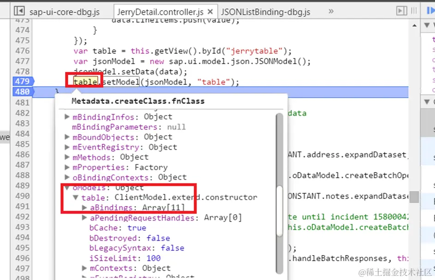Collapse the second debugger sidebar section
The height and width of the screenshot is (280, 435).
point(427,102)
